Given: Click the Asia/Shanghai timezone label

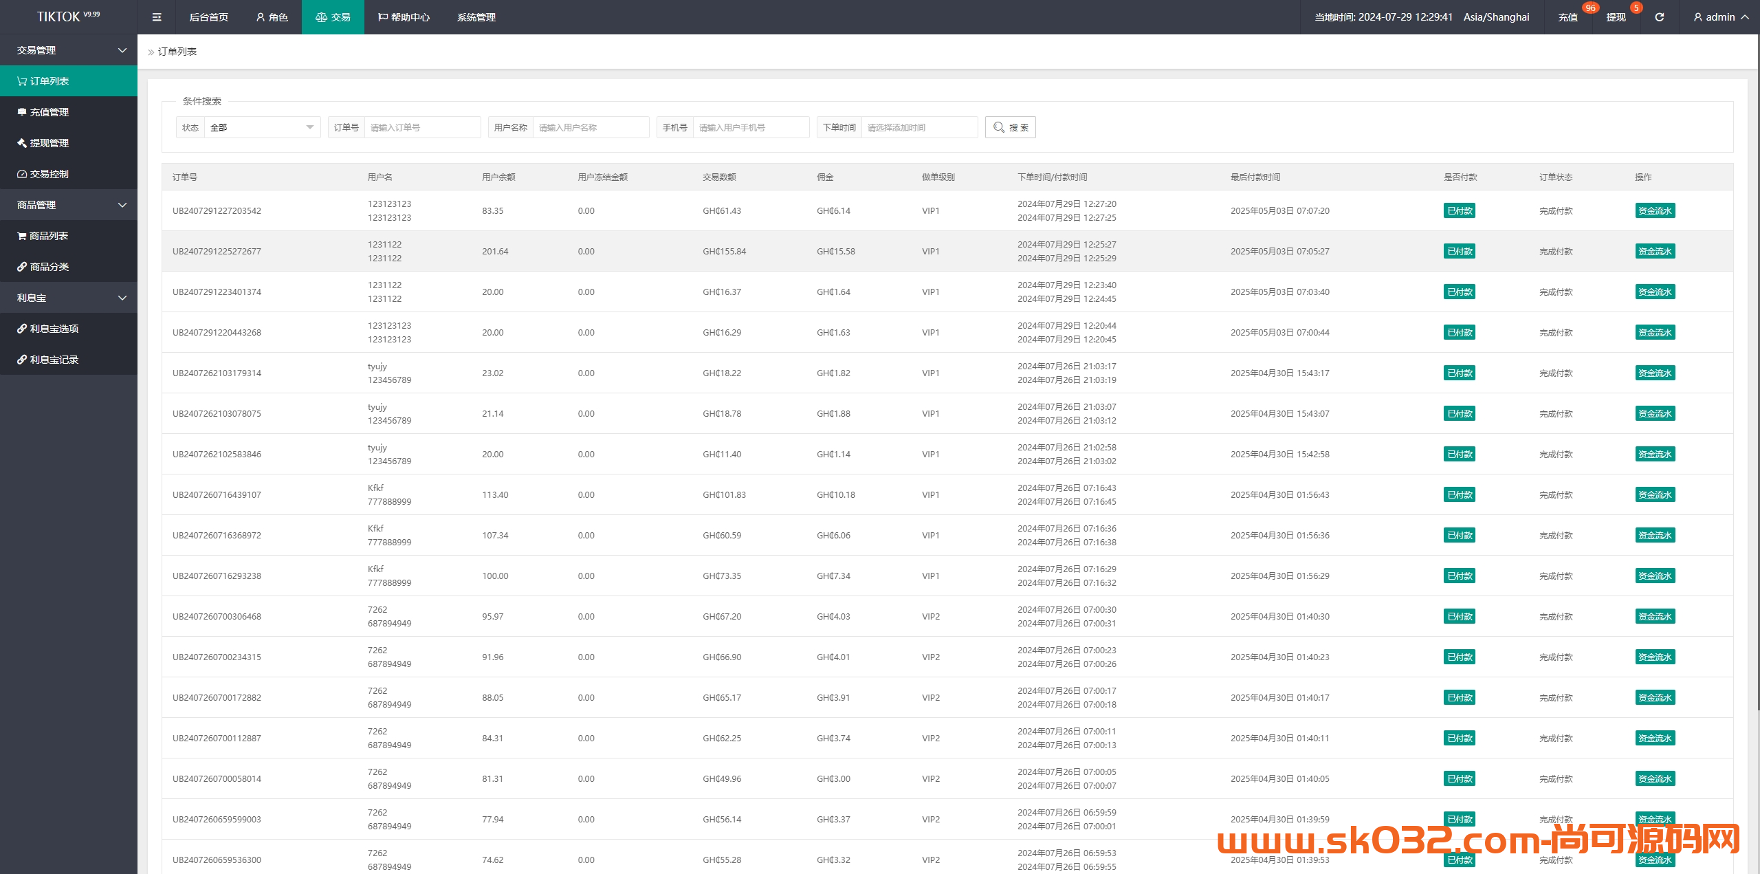Looking at the screenshot, I should pyautogui.click(x=1496, y=17).
